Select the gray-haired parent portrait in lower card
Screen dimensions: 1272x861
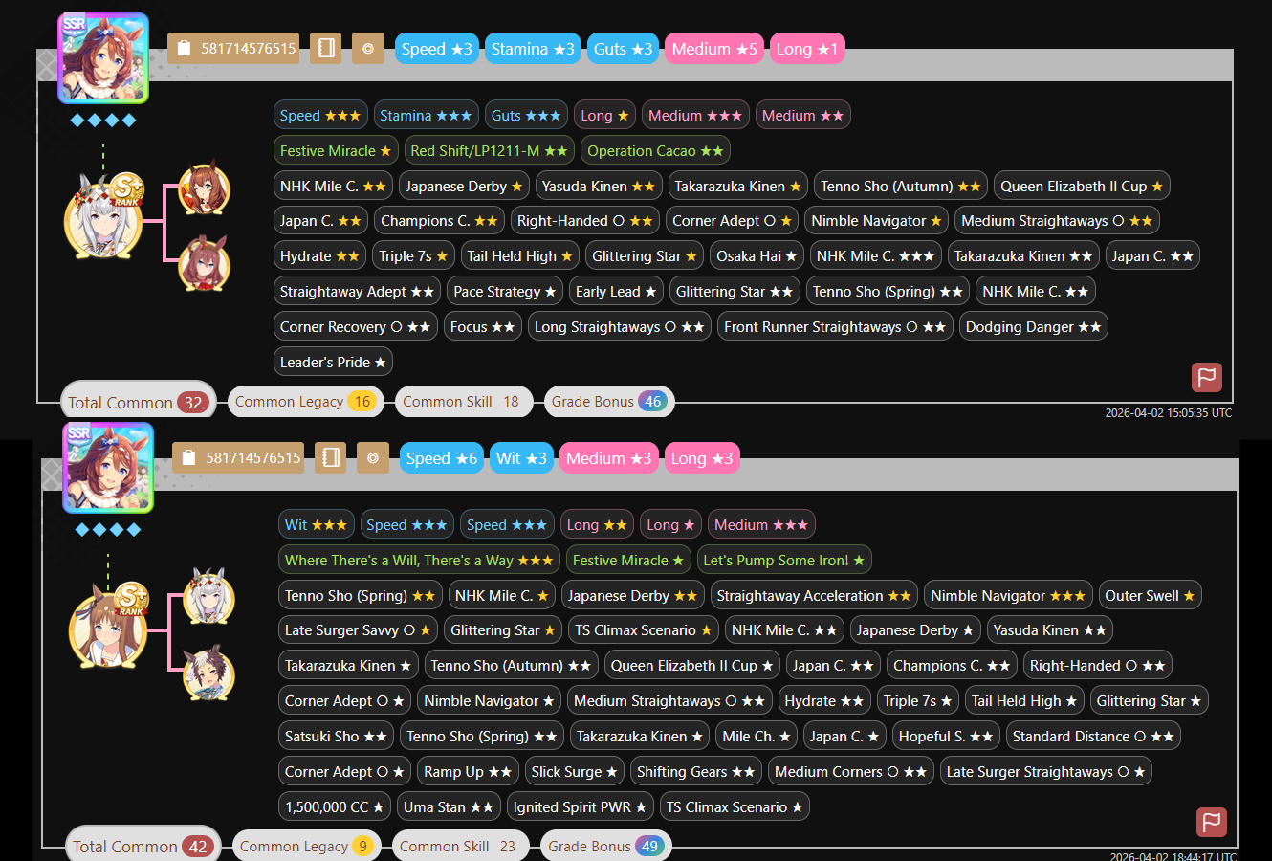208,595
